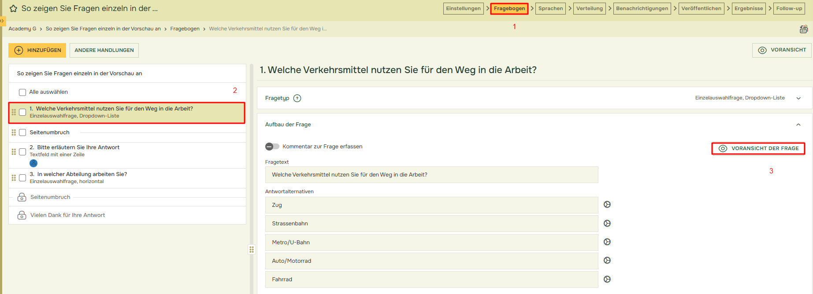
Task: Check the Alle auswählen checkbox
Action: (x=22, y=92)
